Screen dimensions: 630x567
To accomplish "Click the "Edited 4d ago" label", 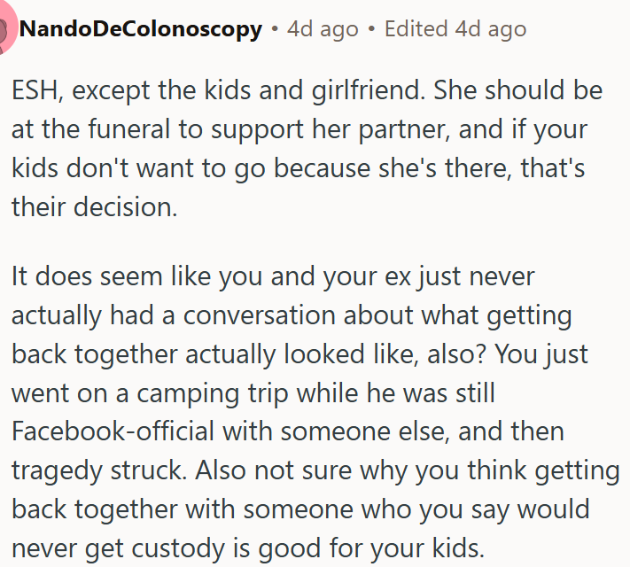I will click(x=455, y=29).
